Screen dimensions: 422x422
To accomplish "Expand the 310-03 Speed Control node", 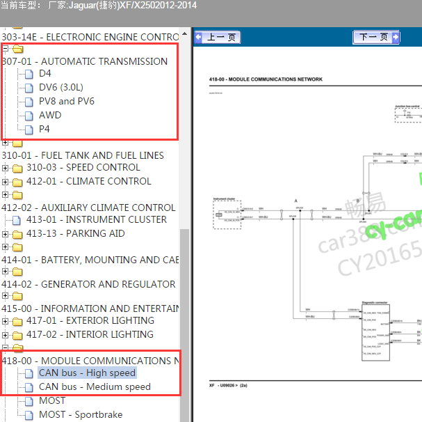I will click(x=5, y=169).
